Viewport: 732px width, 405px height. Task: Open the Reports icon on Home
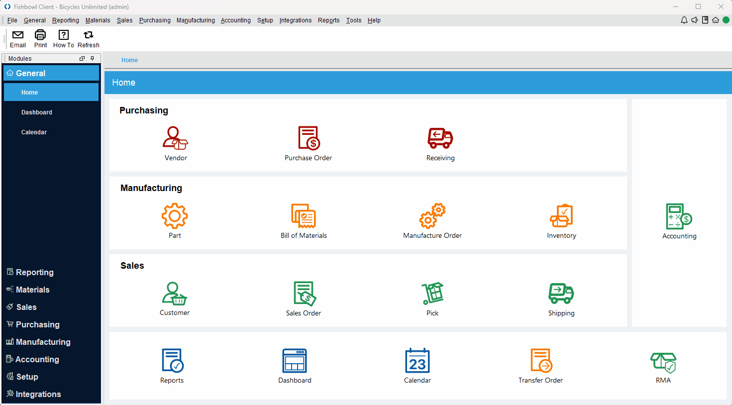coord(172,360)
